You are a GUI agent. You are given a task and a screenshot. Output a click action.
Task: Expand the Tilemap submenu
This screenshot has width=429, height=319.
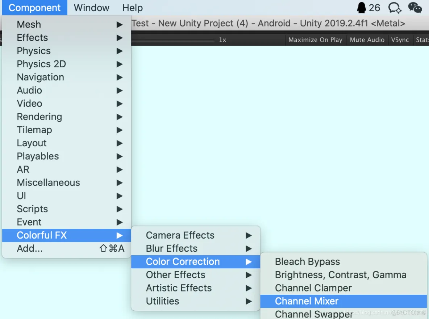(66, 130)
